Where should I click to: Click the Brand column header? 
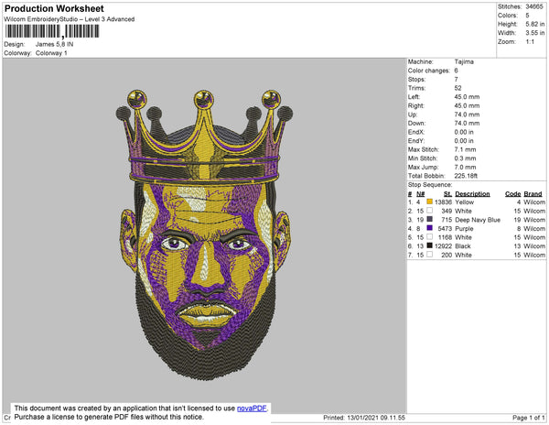pyautogui.click(x=533, y=194)
